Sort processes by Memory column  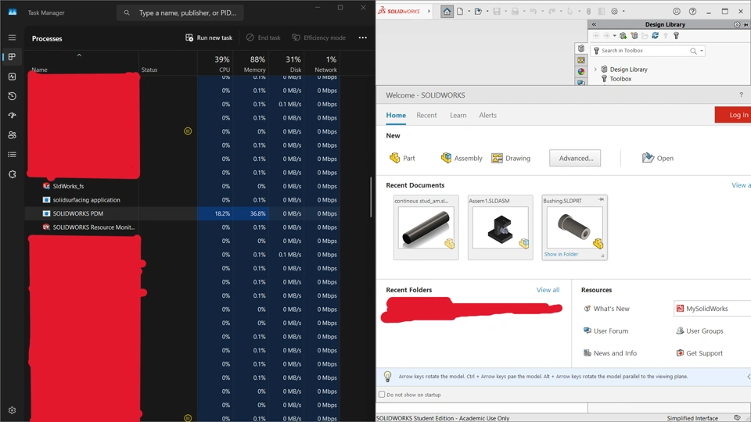[250, 63]
